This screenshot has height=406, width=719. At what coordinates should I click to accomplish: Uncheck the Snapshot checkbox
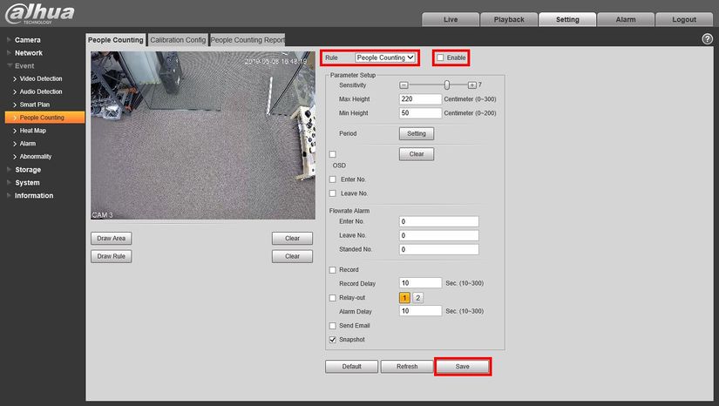(x=332, y=340)
